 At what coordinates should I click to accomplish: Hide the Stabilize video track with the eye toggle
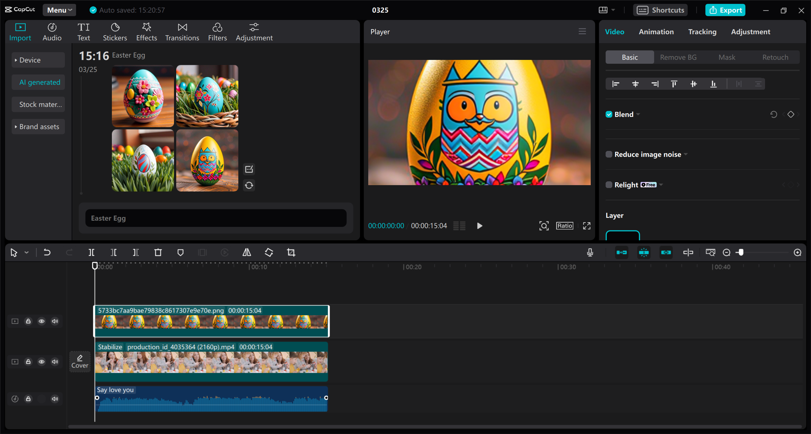click(42, 361)
